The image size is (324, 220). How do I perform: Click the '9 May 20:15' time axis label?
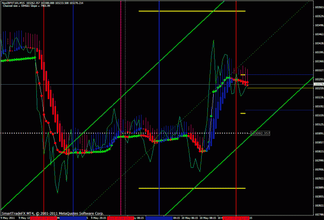pos(98,218)
